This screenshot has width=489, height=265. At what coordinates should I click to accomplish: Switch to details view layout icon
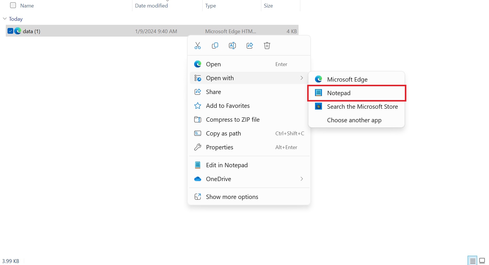point(473,261)
